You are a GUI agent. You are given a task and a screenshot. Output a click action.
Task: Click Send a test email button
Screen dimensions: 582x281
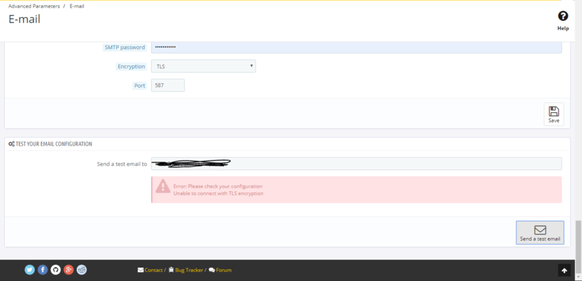point(540,232)
